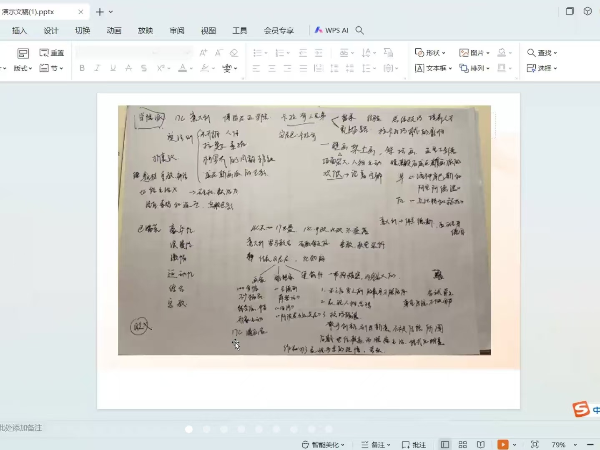Click the Find (查找) button

click(x=542, y=53)
